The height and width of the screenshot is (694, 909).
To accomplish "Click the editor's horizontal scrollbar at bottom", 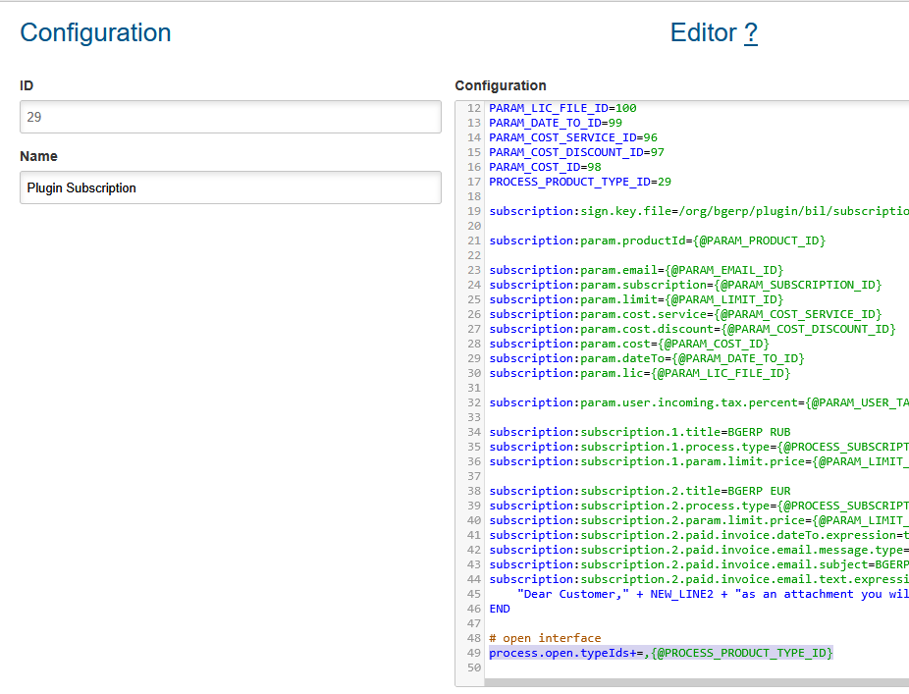I will 687,682.
